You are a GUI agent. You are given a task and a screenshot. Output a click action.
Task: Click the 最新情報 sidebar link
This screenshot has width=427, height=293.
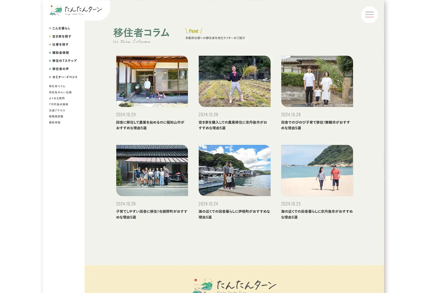tap(55, 123)
